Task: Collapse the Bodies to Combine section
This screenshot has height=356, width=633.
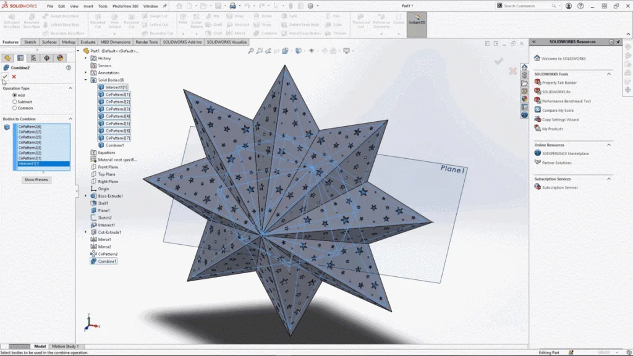Action: coord(70,119)
